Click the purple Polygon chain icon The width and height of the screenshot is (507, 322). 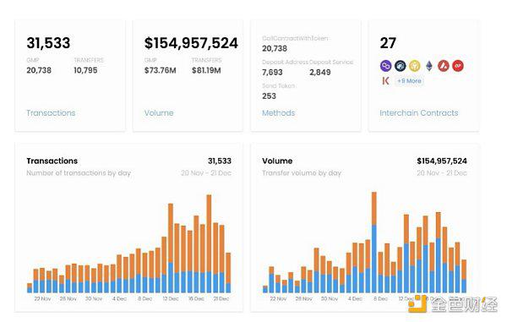(386, 66)
